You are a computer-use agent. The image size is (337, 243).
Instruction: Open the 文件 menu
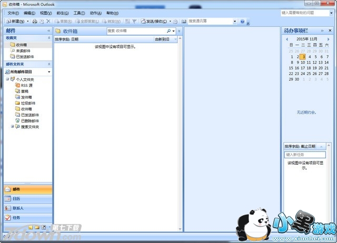(13, 13)
